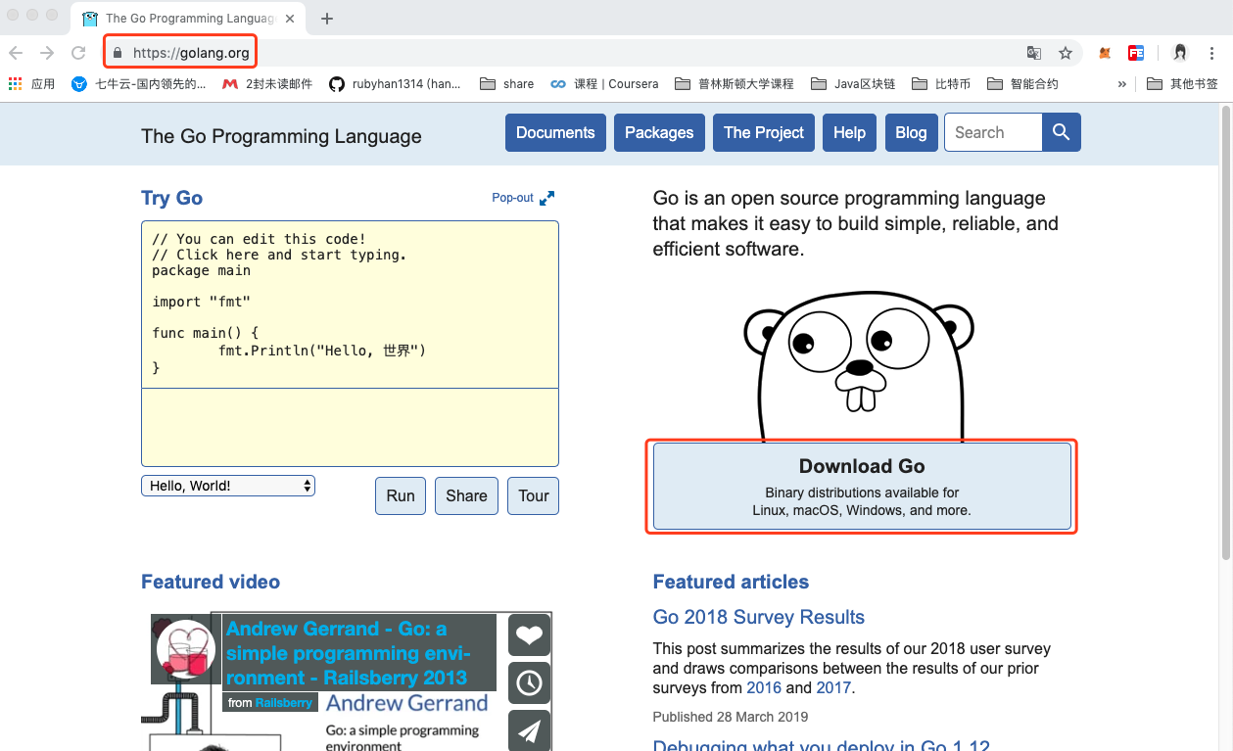The height and width of the screenshot is (751, 1233).
Task: Open the Go 2018 Survey Results article
Action: click(758, 617)
